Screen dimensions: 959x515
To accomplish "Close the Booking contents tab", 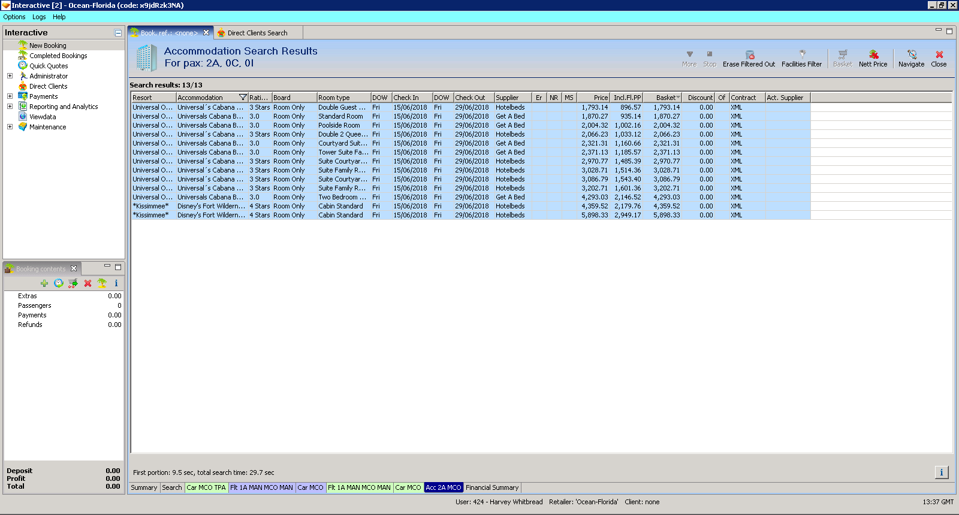I will [x=74, y=268].
